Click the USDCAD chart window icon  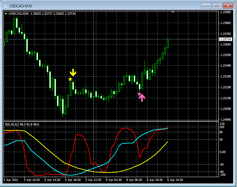5,6
